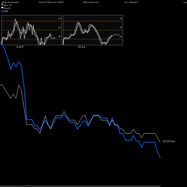Viewport: 187px width, 187px height.
Task: Click the Slow D legend swatch
Action: 2,4
